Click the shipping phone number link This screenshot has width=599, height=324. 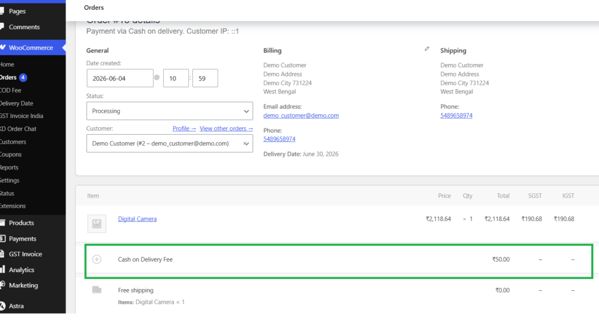pos(456,116)
